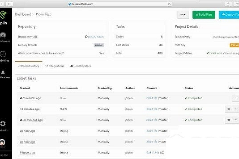Click the Commit column header
239x159 pixels.
coord(152,88)
